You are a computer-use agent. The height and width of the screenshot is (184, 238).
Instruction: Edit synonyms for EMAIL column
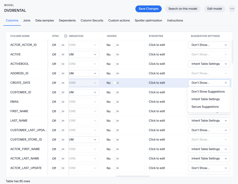(157, 102)
